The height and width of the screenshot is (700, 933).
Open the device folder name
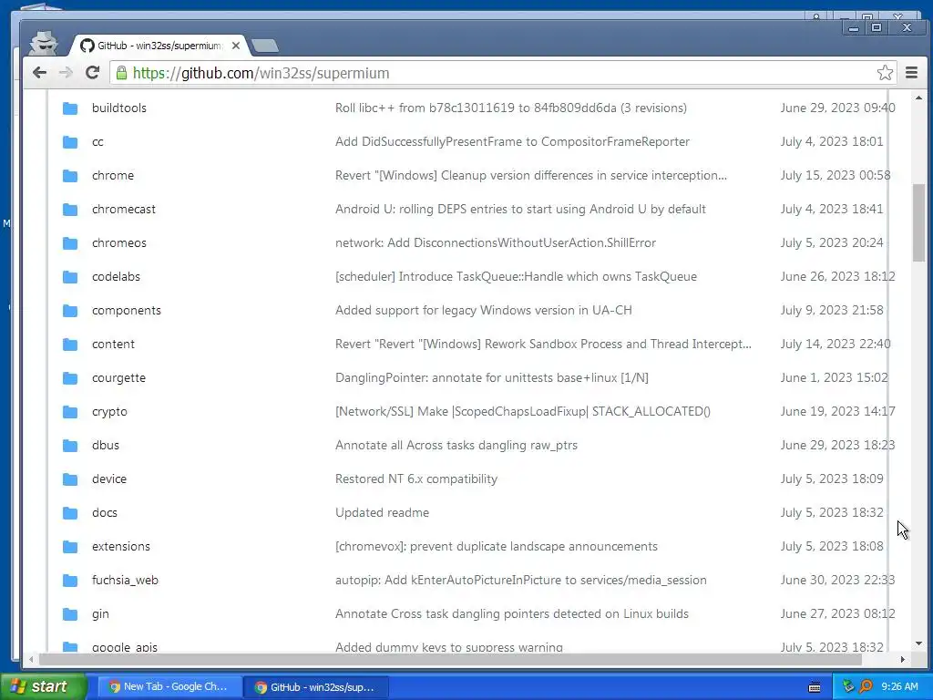[109, 479]
